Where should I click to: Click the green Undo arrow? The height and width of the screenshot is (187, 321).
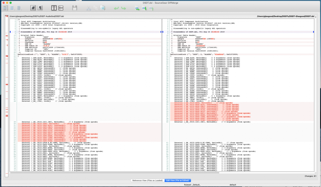116,8
